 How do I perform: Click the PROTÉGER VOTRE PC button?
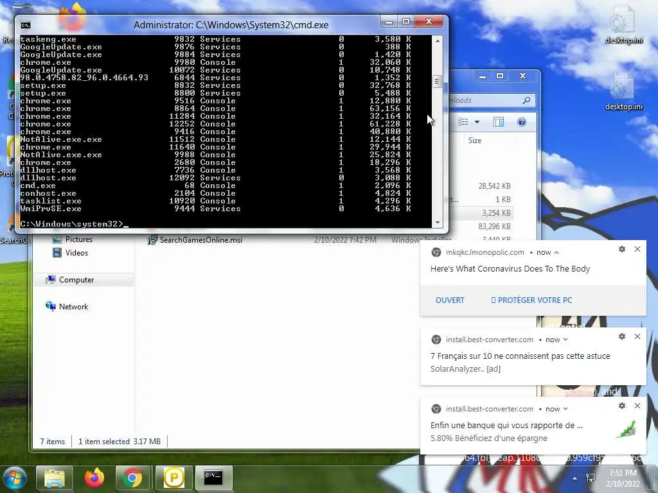531,300
